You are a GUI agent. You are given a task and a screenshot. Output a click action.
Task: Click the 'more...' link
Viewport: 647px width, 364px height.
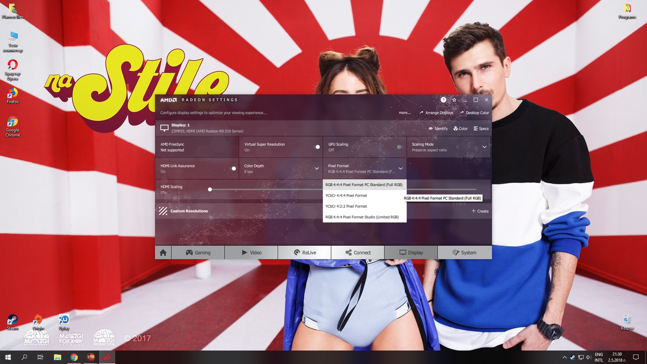(404, 113)
